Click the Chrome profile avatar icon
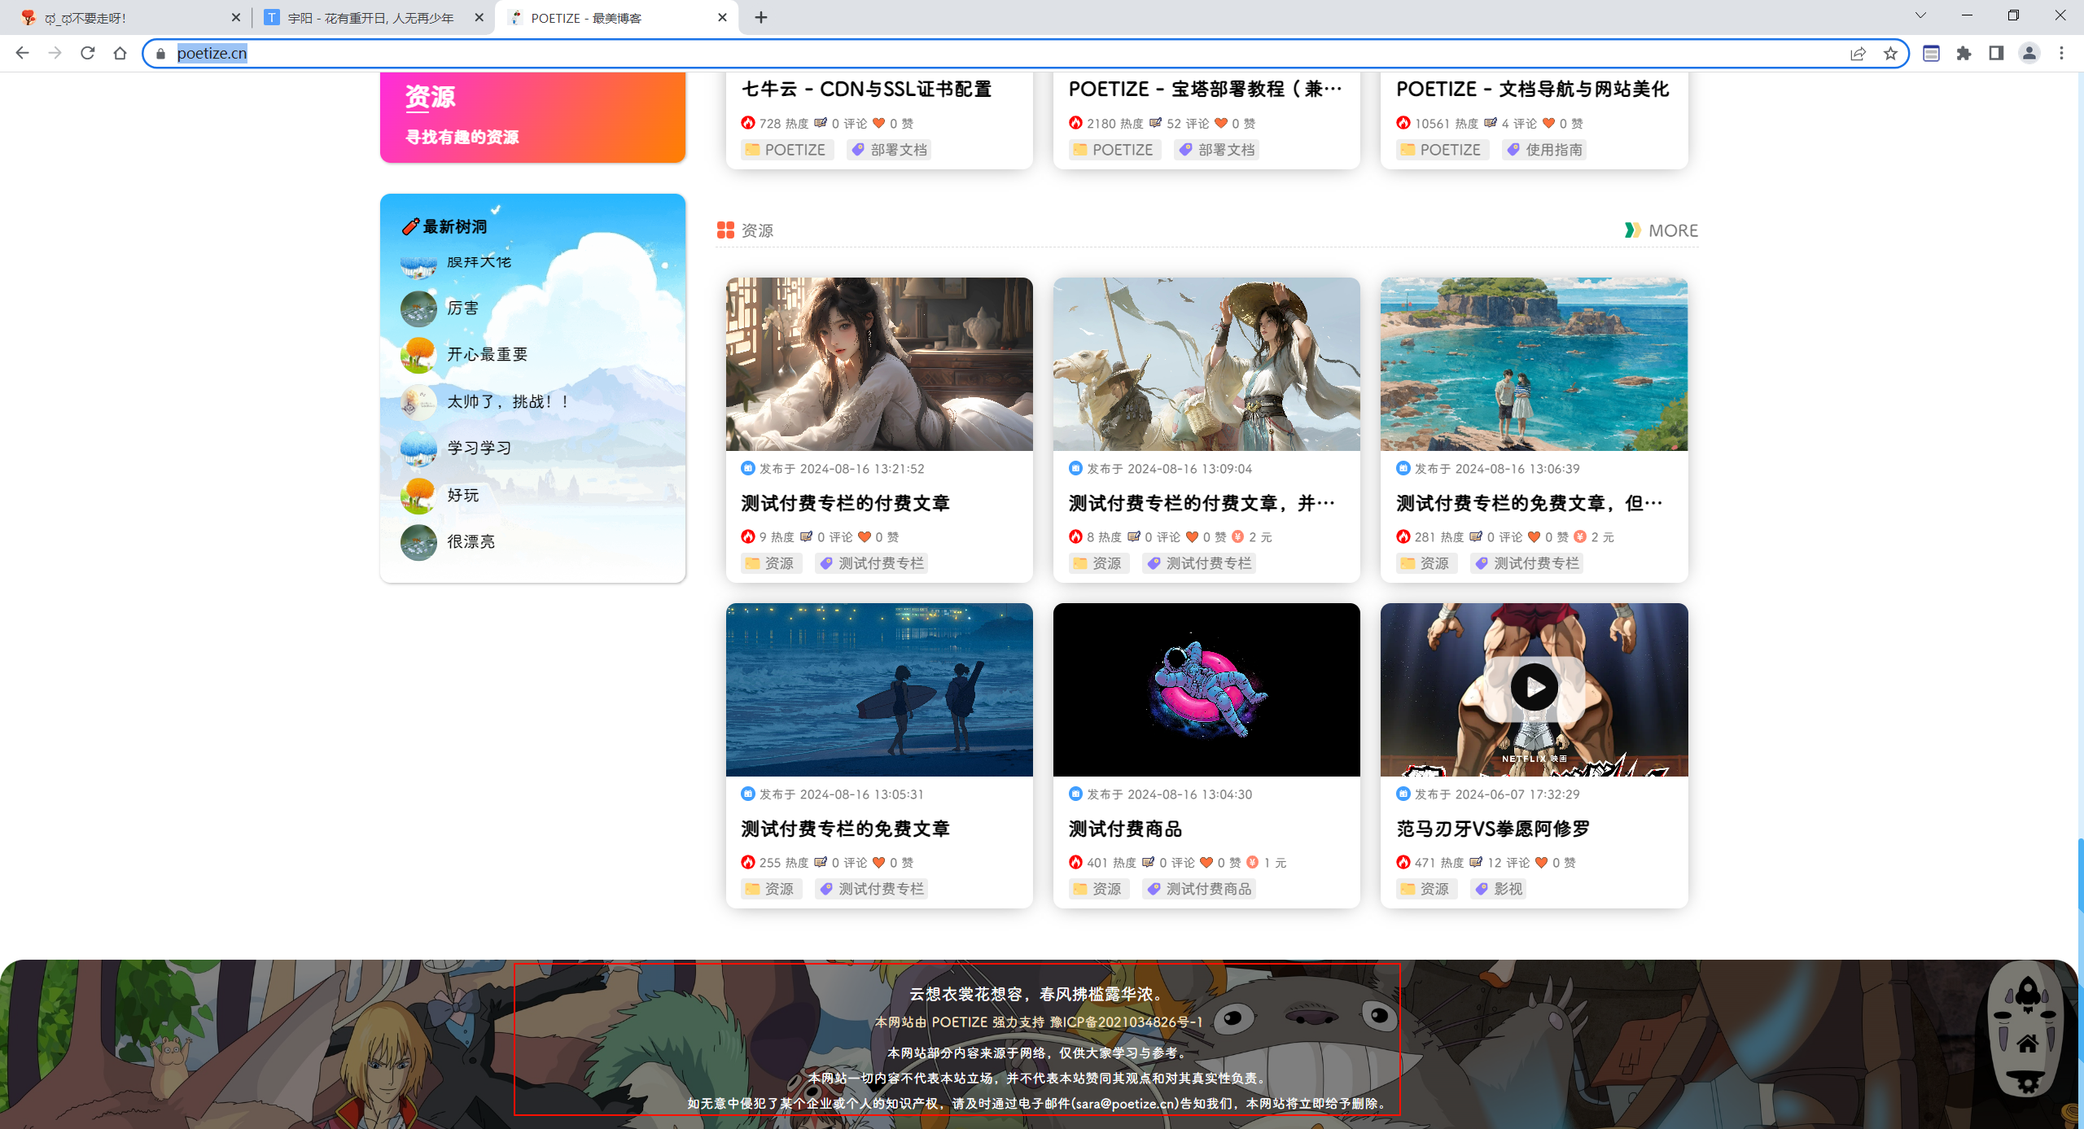The height and width of the screenshot is (1129, 2084). tap(2029, 54)
